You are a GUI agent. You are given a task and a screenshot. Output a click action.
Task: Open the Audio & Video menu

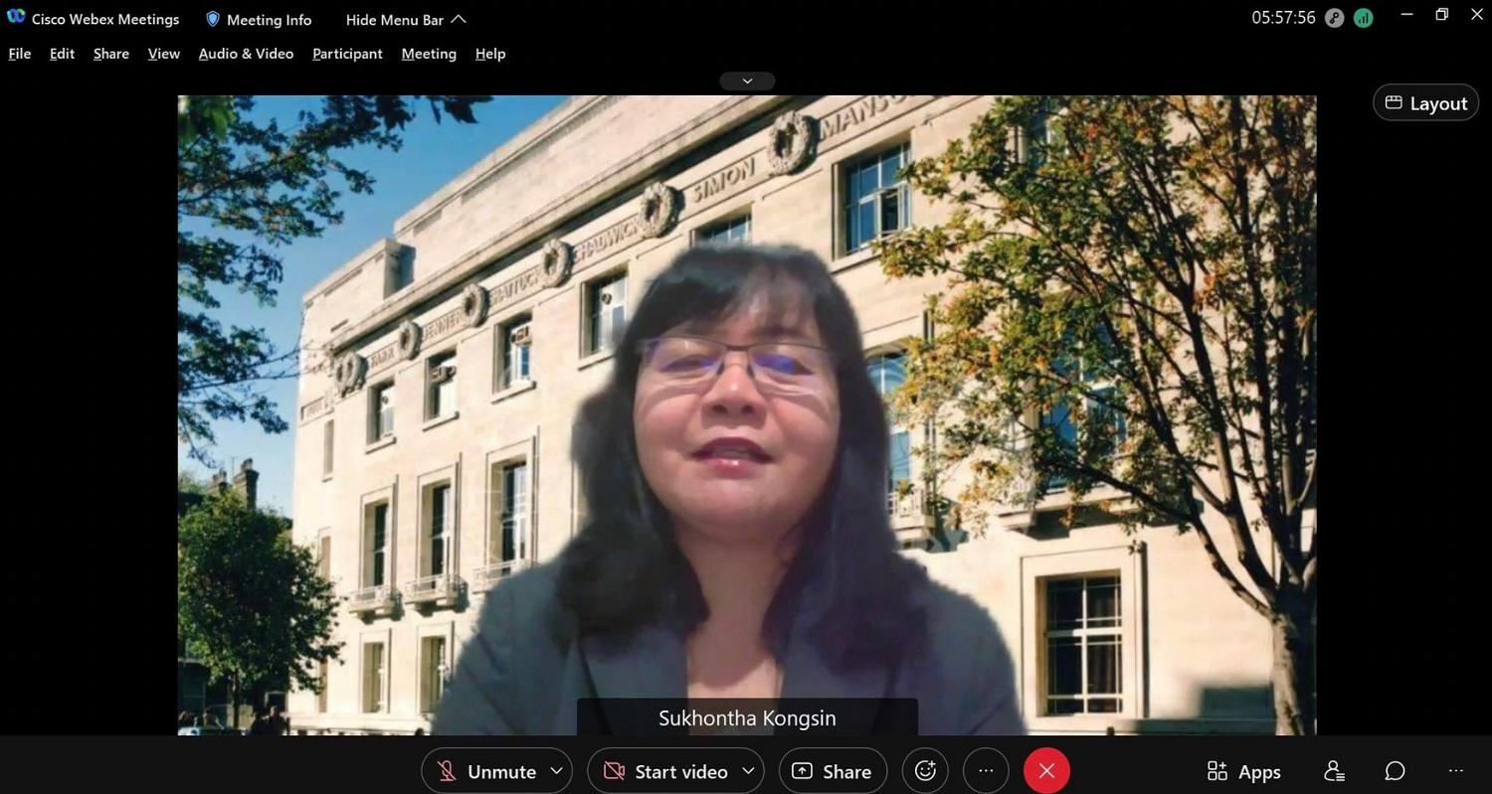point(246,54)
